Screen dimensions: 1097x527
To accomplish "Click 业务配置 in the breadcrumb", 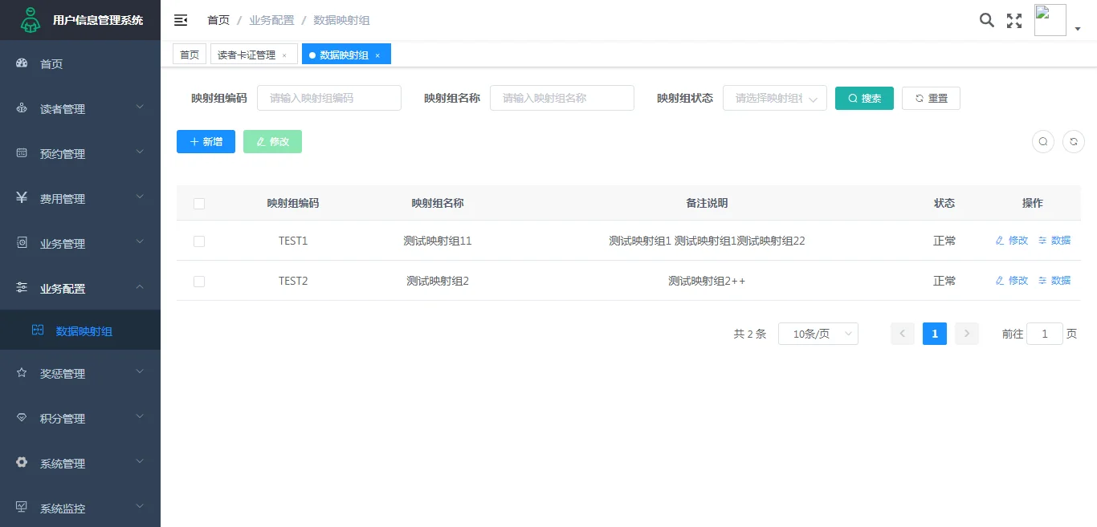I will coord(271,20).
